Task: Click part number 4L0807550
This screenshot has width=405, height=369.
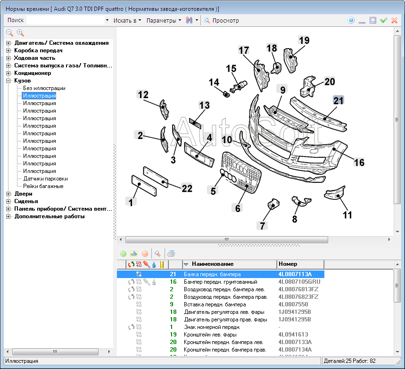Action: (293, 304)
